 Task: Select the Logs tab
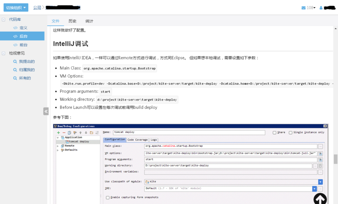[x=154, y=140]
